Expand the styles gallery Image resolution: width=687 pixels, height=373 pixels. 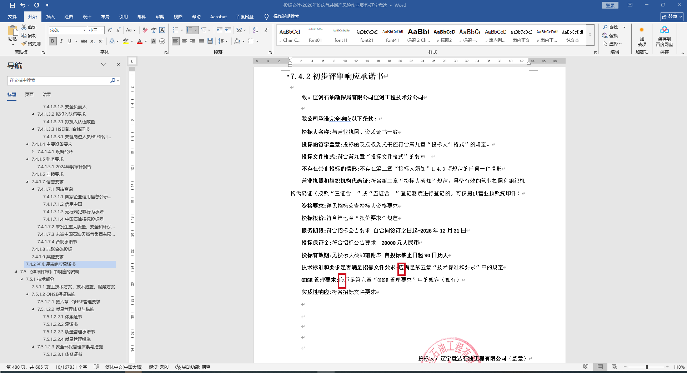pos(590,35)
